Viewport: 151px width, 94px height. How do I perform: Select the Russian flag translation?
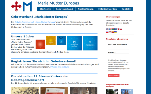[x=107, y=32]
